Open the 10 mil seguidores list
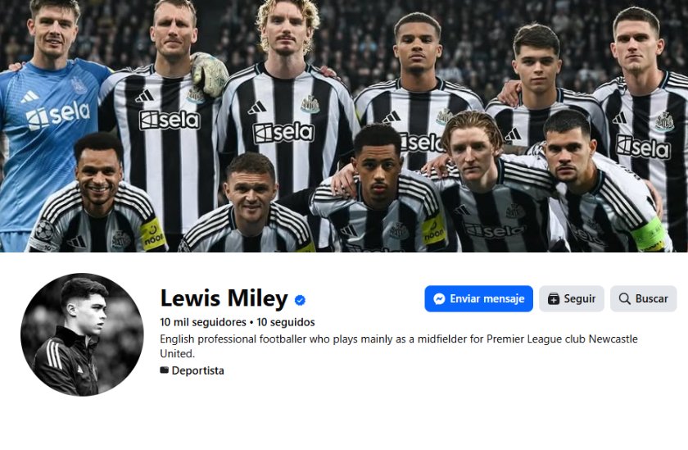The width and height of the screenshot is (688, 450). click(x=203, y=322)
